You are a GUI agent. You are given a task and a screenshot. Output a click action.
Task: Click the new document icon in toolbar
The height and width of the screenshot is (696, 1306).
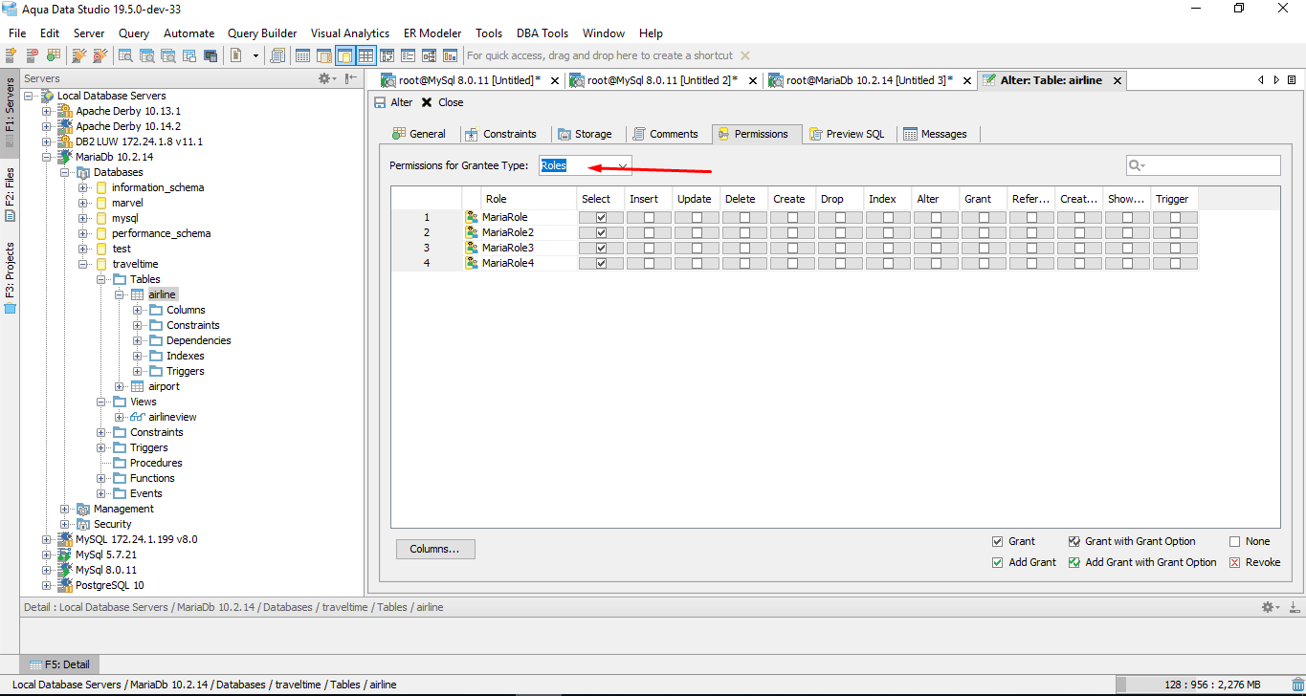click(x=235, y=55)
